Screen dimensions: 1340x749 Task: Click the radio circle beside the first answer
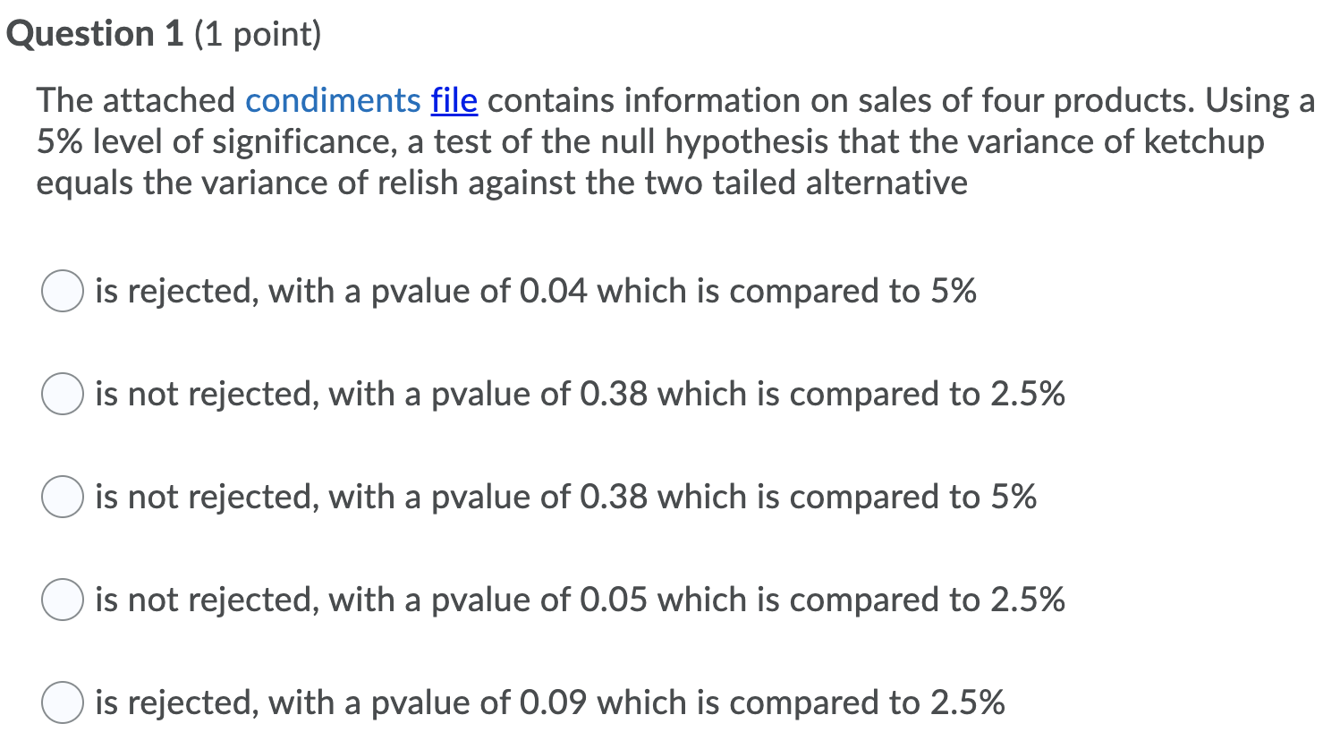61,290
